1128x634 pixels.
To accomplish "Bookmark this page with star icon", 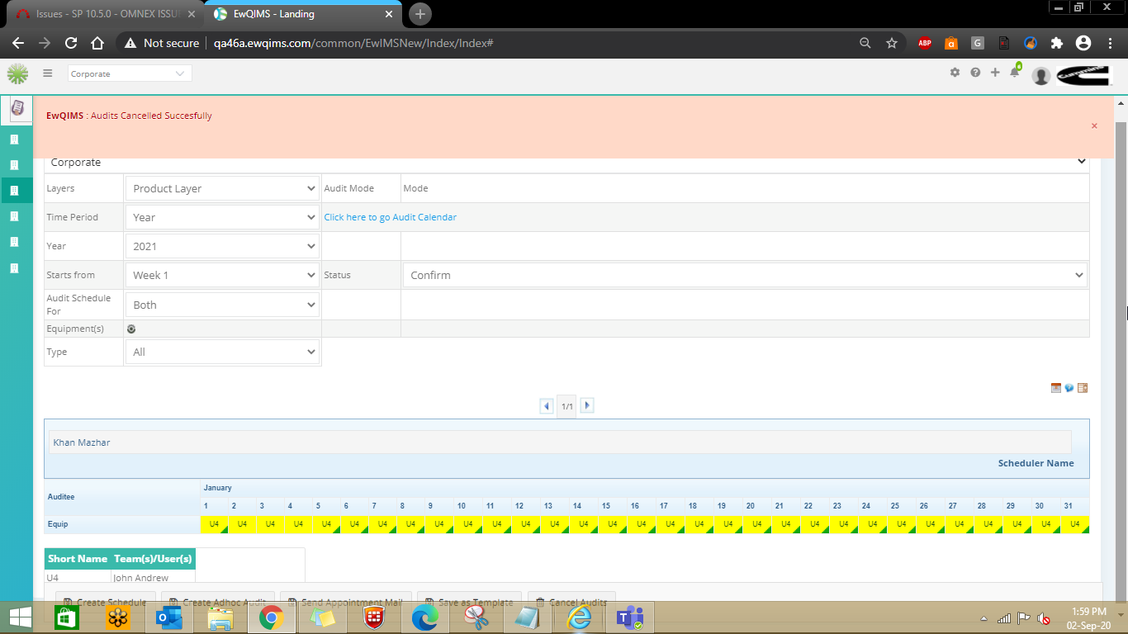I will click(x=892, y=43).
